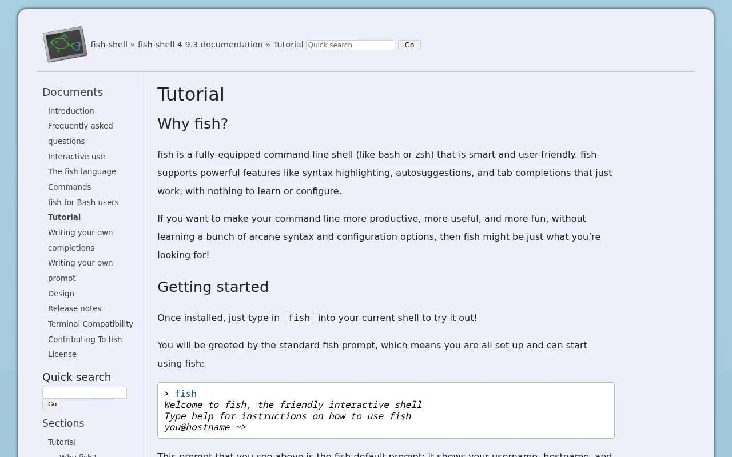The width and height of the screenshot is (732, 457).
Task: Click the Documents sidebar heading
Action: 73,92
